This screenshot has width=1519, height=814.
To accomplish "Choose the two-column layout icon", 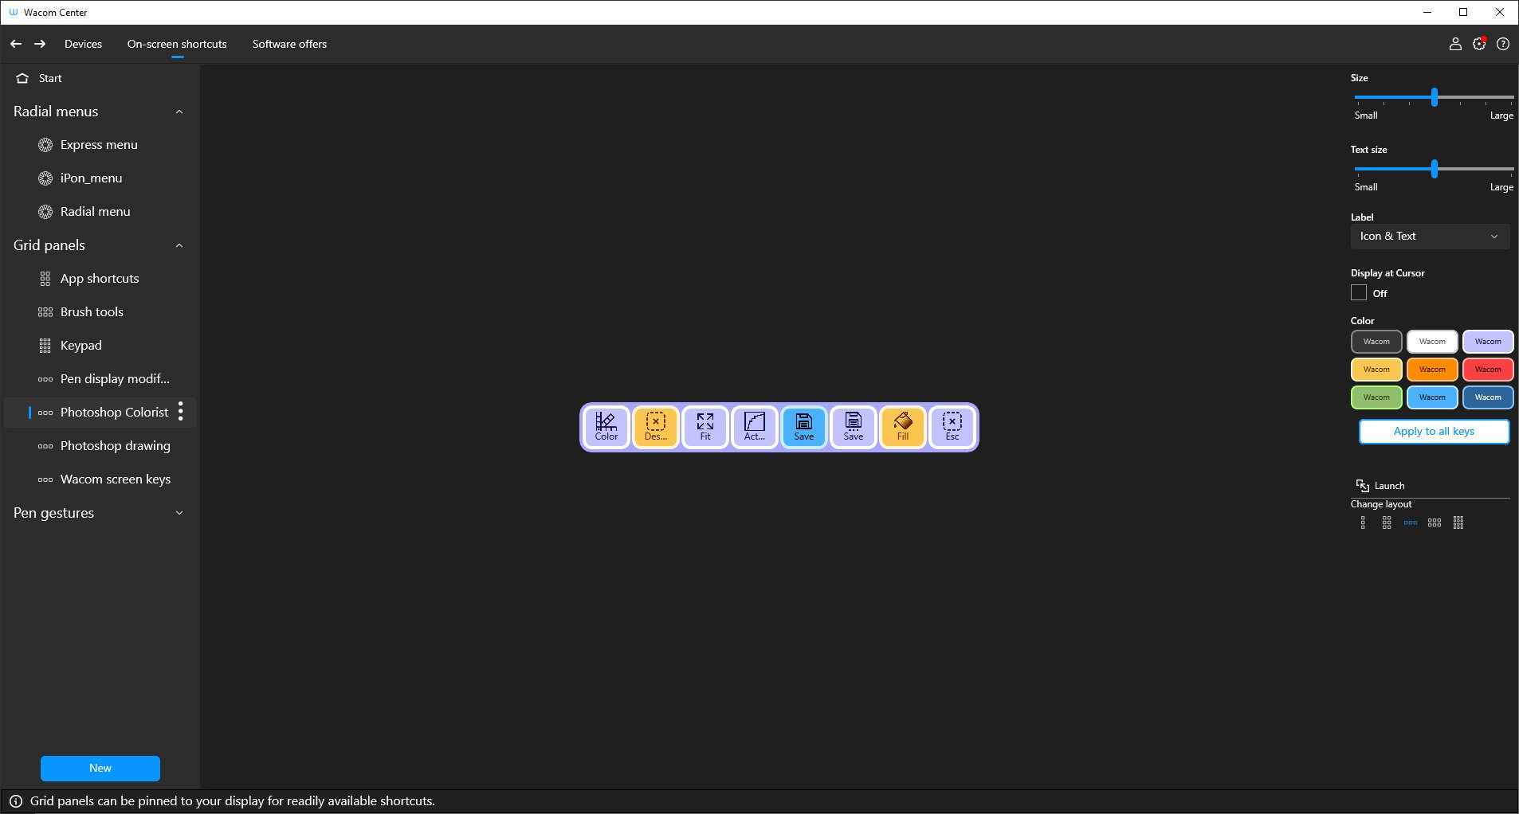I will tap(1387, 522).
